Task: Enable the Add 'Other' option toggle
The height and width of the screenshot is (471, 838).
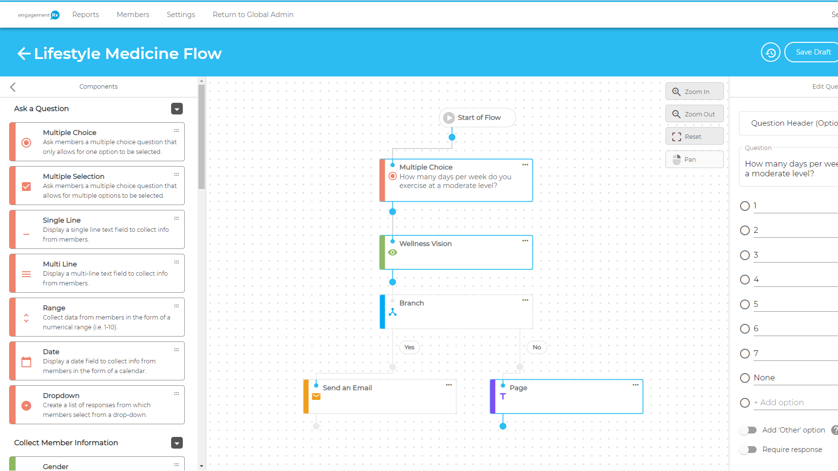Action: [749, 430]
